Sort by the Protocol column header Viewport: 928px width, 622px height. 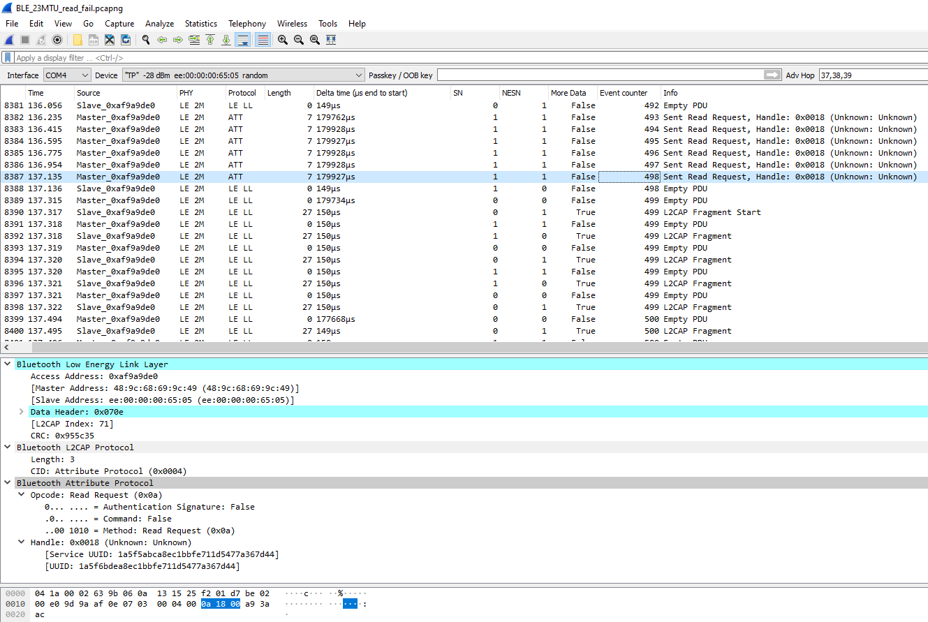pos(245,93)
